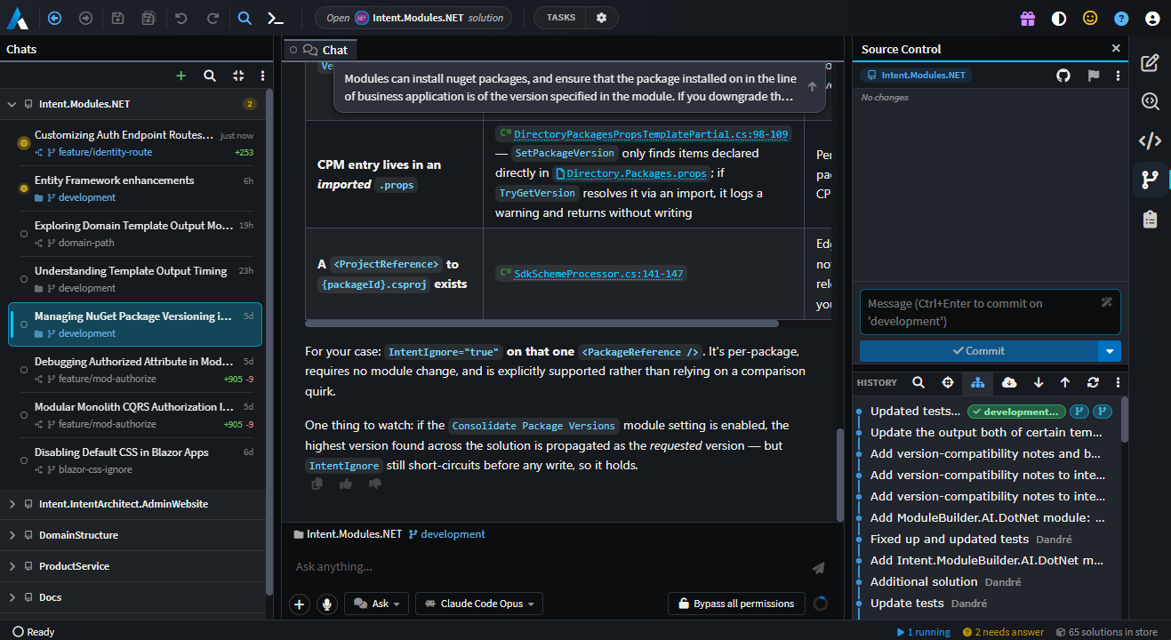Open SdkSchemeProcessor.cs:141-147 link
Image resolution: width=1171 pixels, height=640 pixels.
click(x=598, y=274)
